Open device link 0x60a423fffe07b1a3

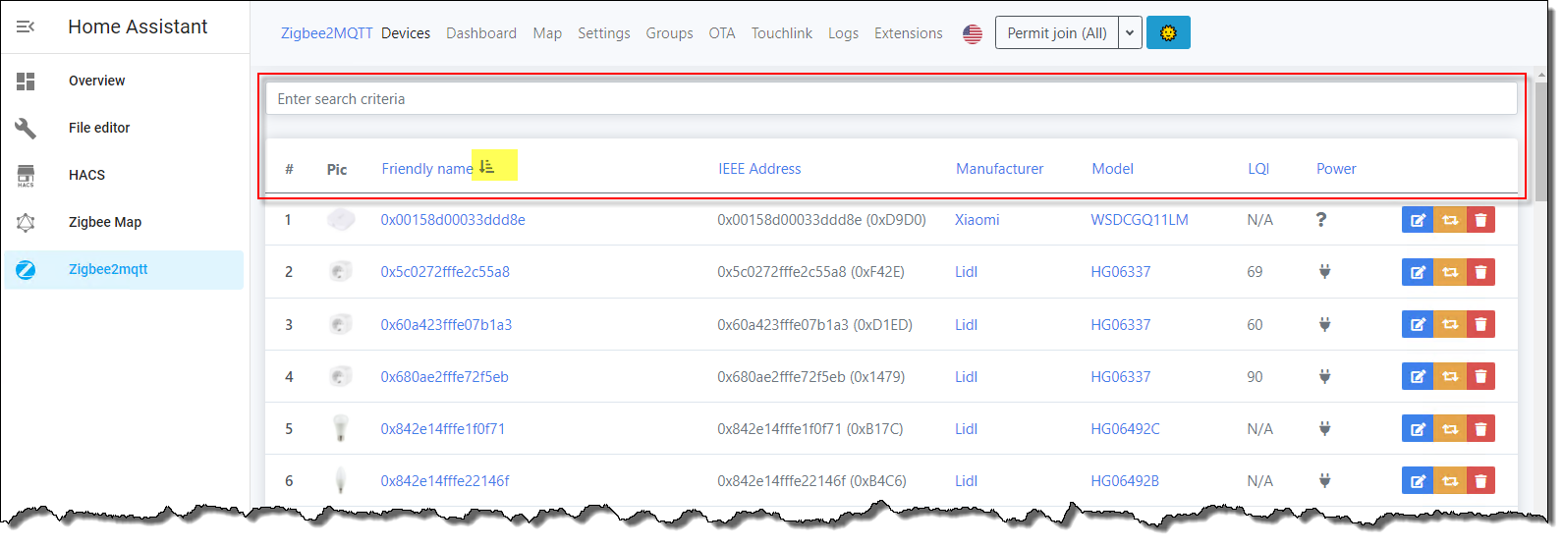click(x=446, y=324)
